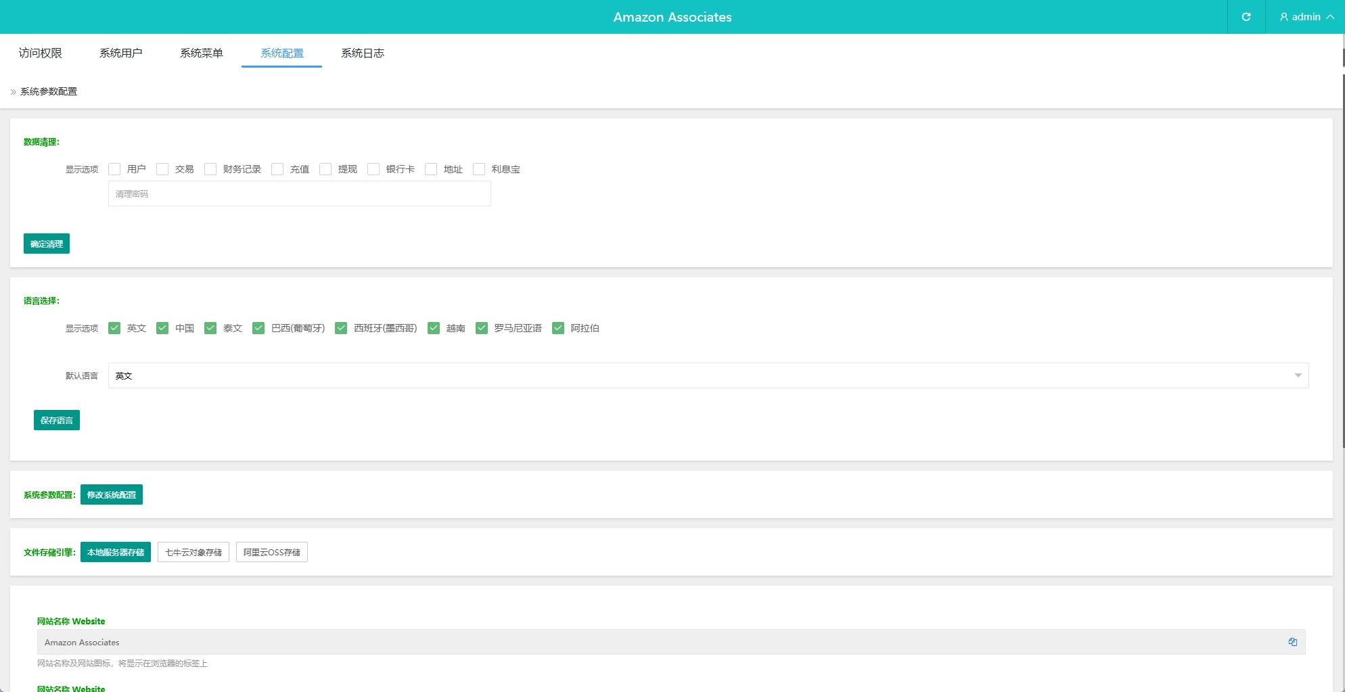Go to the 系统菜单 tab
The width and height of the screenshot is (1345, 692).
tap(201, 53)
